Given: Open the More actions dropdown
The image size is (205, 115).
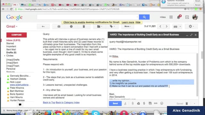Looking at the screenshot, I should click(127, 27).
